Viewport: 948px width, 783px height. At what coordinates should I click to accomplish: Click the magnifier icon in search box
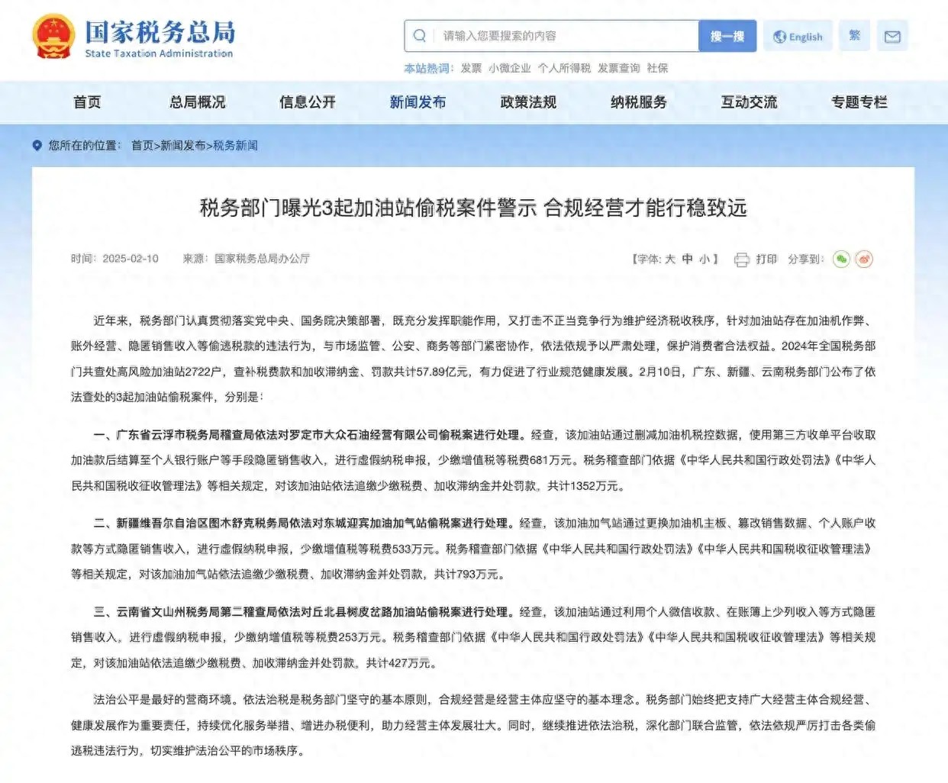420,36
